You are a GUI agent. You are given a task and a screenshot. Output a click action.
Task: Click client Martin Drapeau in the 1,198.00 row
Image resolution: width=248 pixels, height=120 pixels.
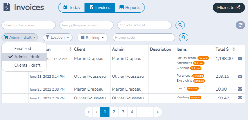tap(89, 59)
